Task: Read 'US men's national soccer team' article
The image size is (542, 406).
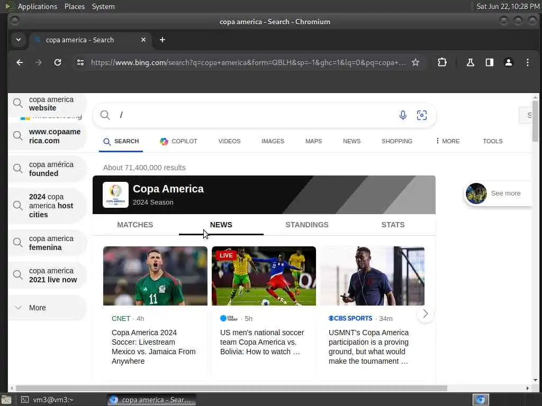Action: click(x=262, y=342)
